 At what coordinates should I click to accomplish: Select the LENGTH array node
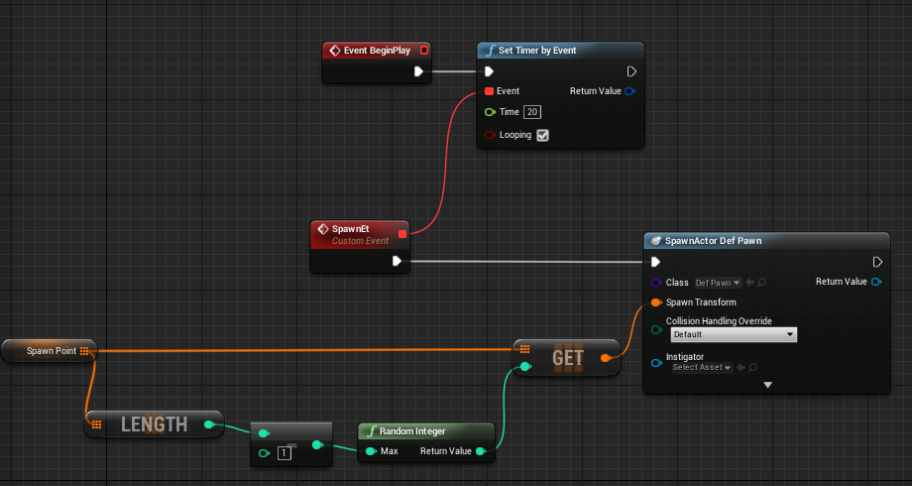pyautogui.click(x=154, y=425)
